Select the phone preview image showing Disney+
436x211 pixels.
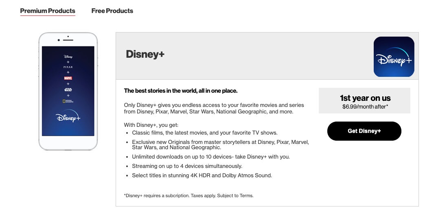point(68,91)
